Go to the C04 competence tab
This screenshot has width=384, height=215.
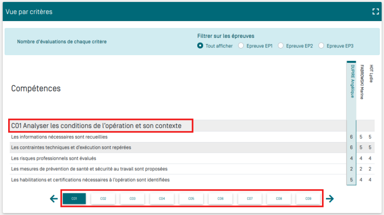coord(162,199)
